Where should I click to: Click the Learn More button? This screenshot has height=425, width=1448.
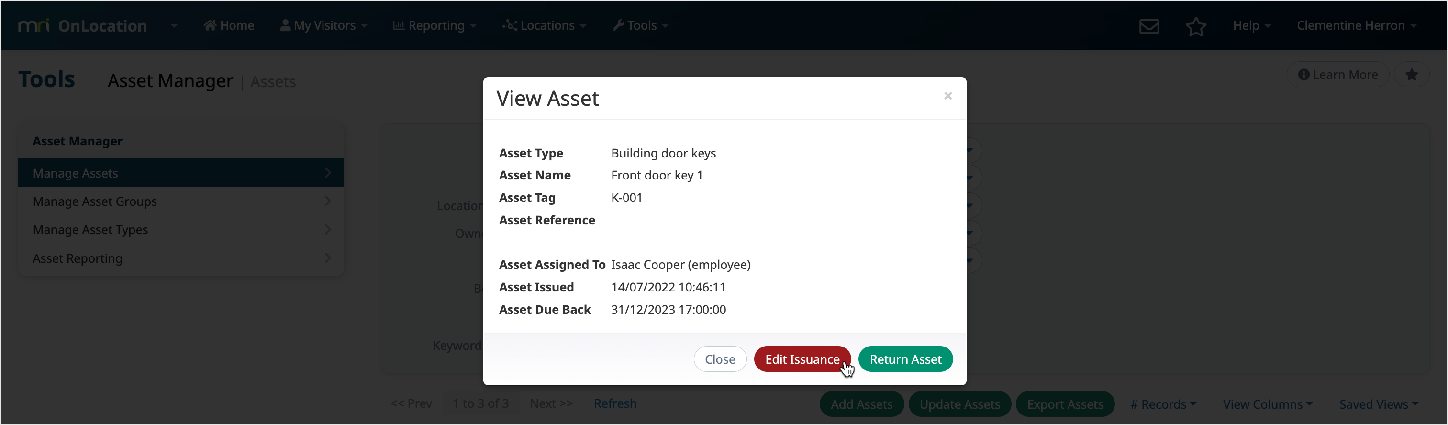click(1338, 75)
